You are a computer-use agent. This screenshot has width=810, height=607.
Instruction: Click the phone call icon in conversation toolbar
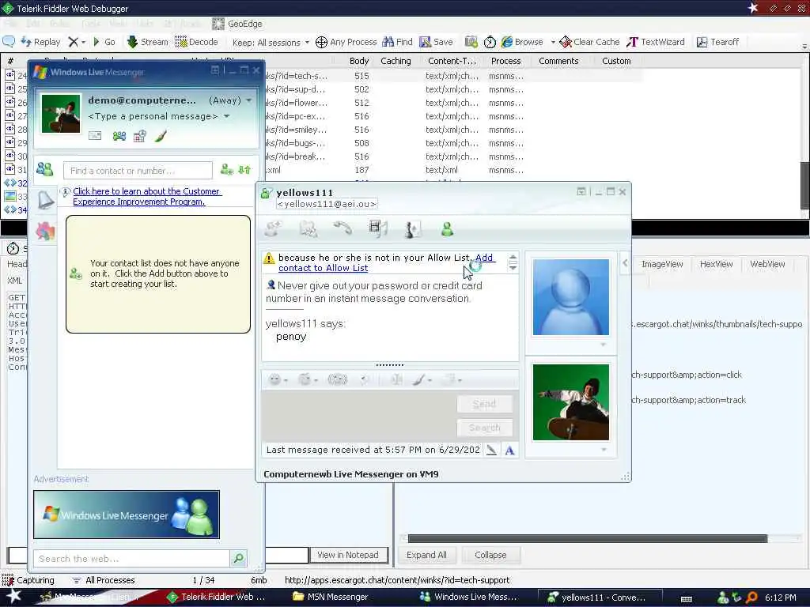tap(343, 228)
